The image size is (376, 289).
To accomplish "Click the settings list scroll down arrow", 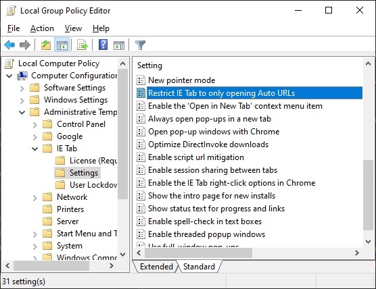I will [x=368, y=241].
